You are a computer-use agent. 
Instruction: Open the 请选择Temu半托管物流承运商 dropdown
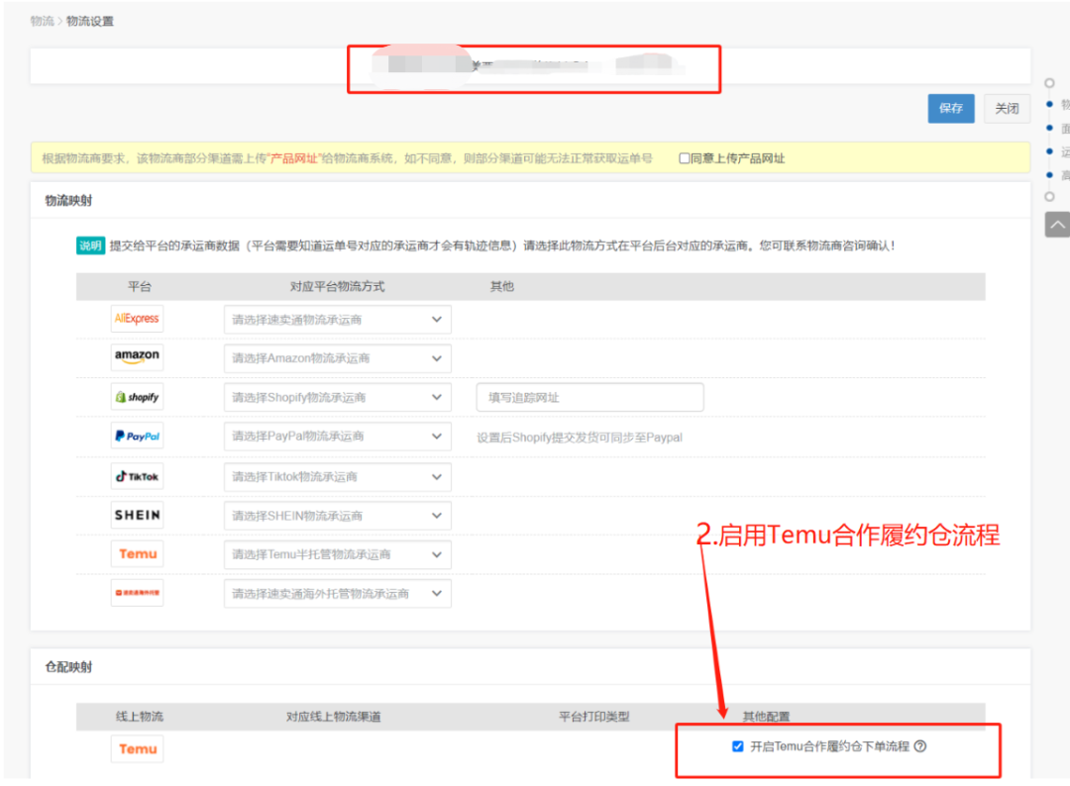pyautogui.click(x=337, y=554)
